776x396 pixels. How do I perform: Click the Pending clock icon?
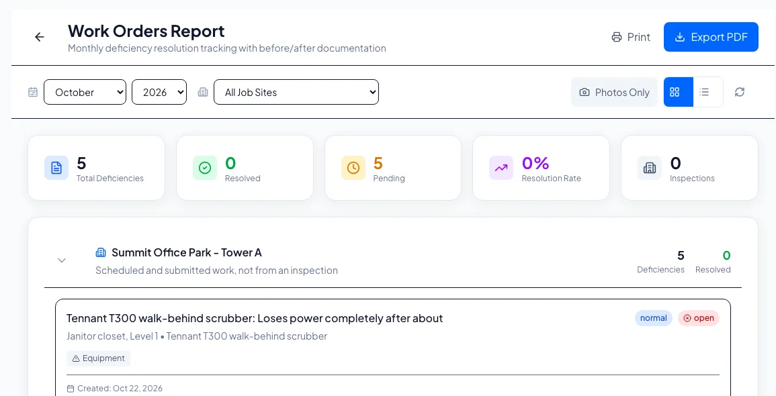point(353,168)
